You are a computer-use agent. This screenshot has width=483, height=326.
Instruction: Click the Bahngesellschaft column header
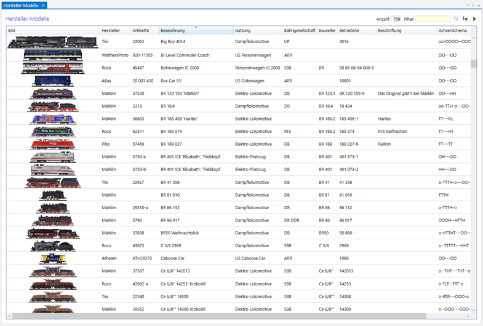point(299,30)
